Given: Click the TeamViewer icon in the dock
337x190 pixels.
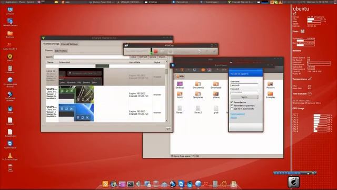Looking at the screenshot, I should [x=181, y=184].
